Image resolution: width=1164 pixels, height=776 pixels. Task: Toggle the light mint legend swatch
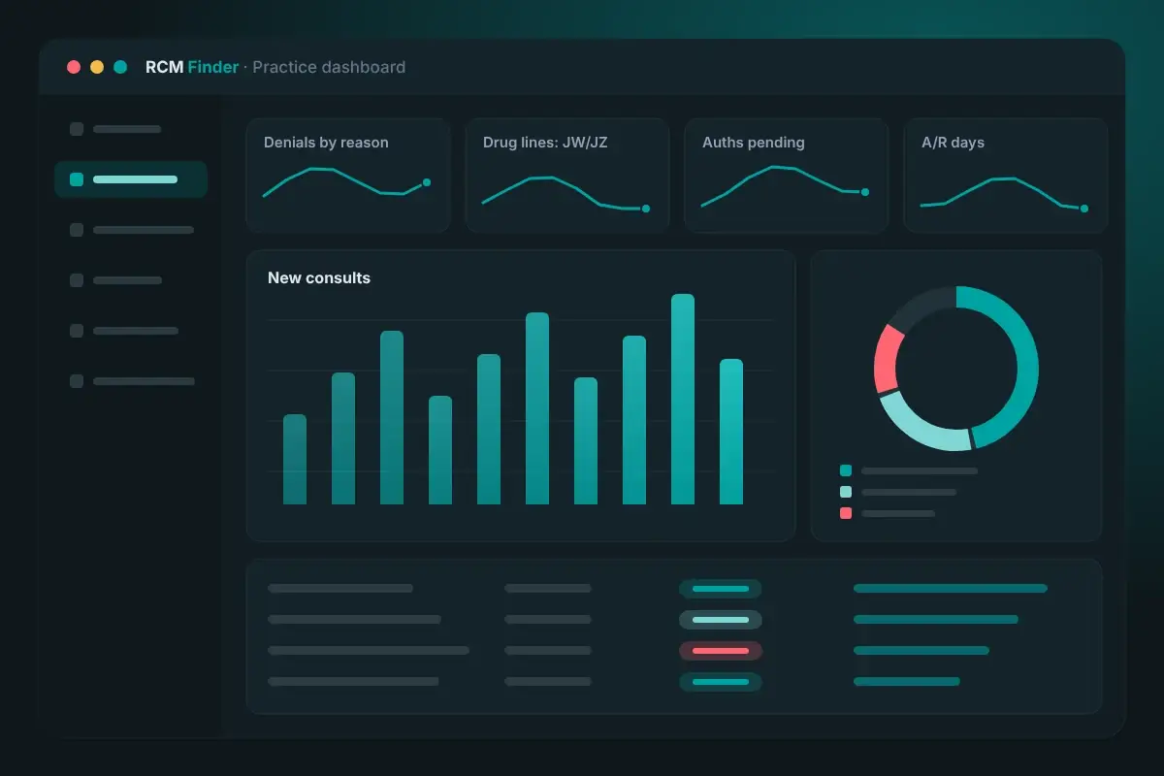[846, 492]
